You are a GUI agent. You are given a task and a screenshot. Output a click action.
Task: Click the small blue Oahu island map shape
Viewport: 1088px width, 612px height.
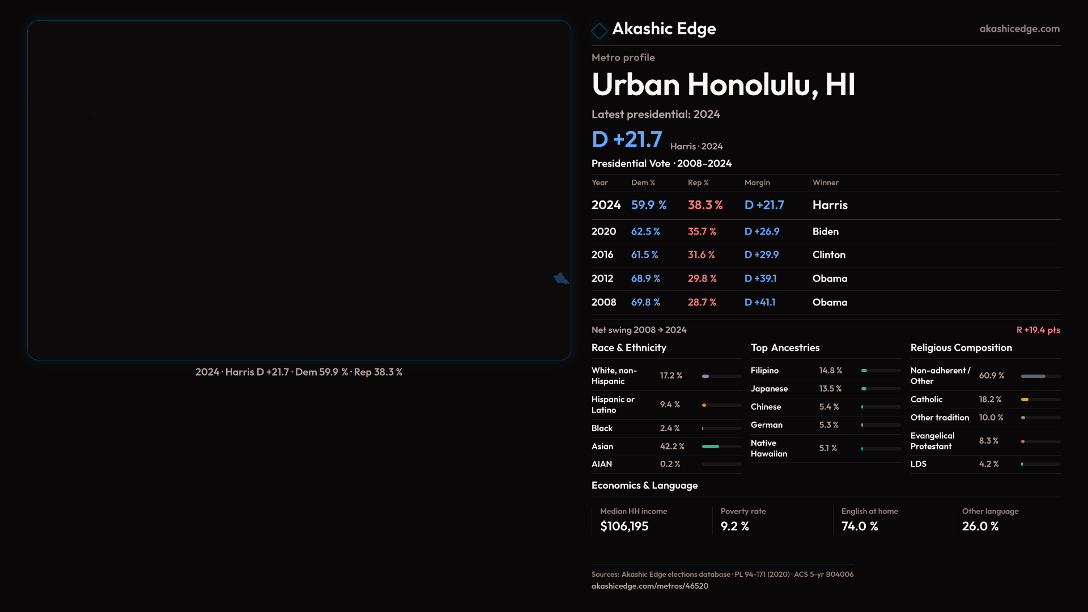(x=561, y=278)
